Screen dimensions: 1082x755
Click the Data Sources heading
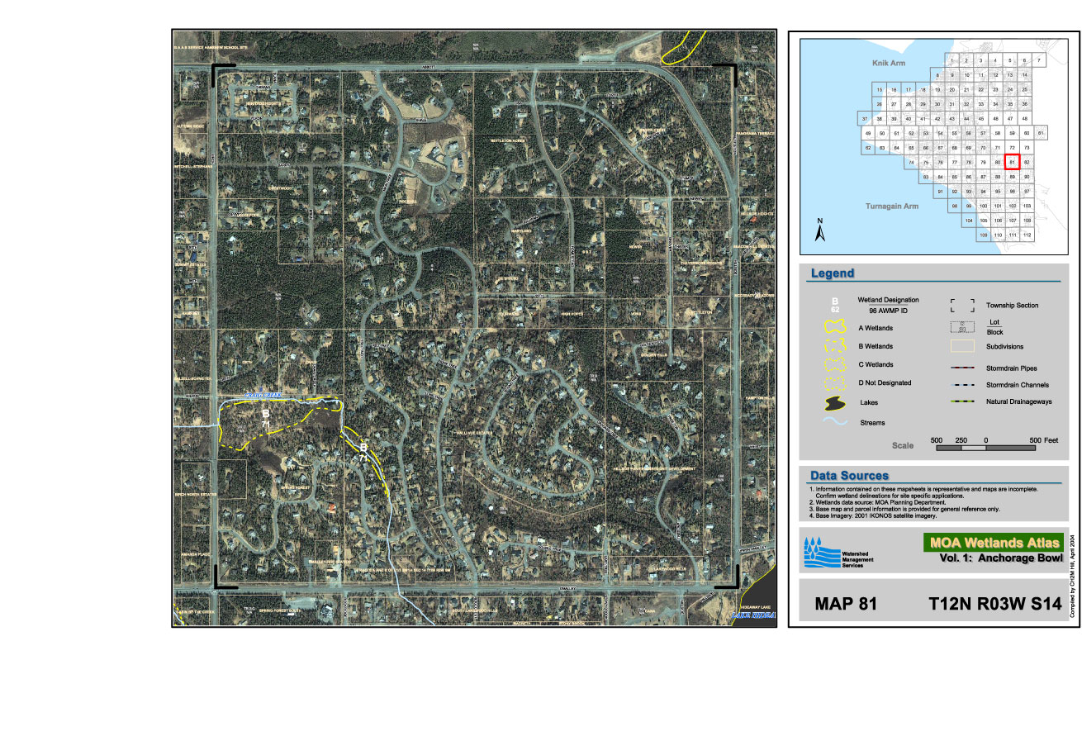pyautogui.click(x=849, y=476)
